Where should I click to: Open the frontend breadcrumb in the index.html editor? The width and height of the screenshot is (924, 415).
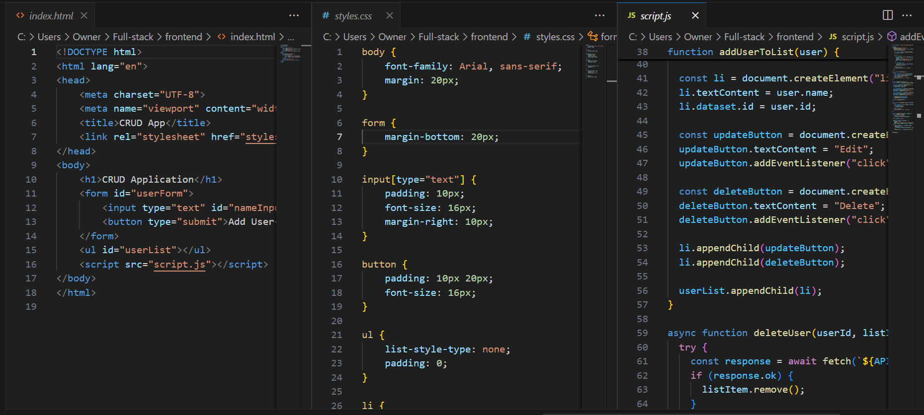tap(184, 37)
